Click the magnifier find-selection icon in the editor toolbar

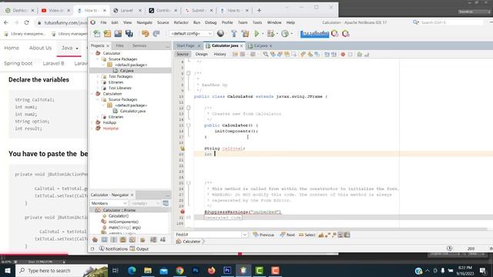coord(266,55)
